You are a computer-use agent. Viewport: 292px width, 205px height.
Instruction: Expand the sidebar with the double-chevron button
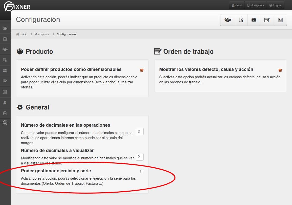[x=5, y=123]
